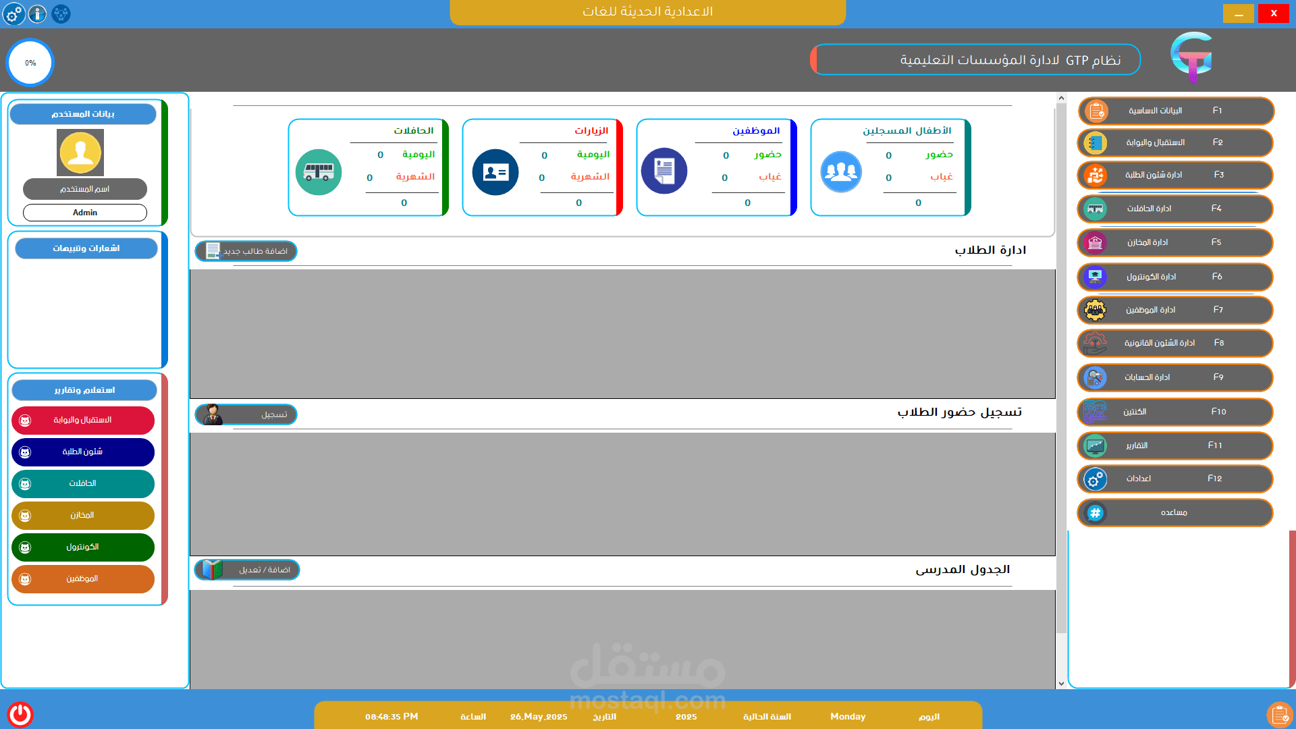This screenshot has width=1296, height=729.
Task: Click the red power icon at bottom-left
Action: point(20,714)
